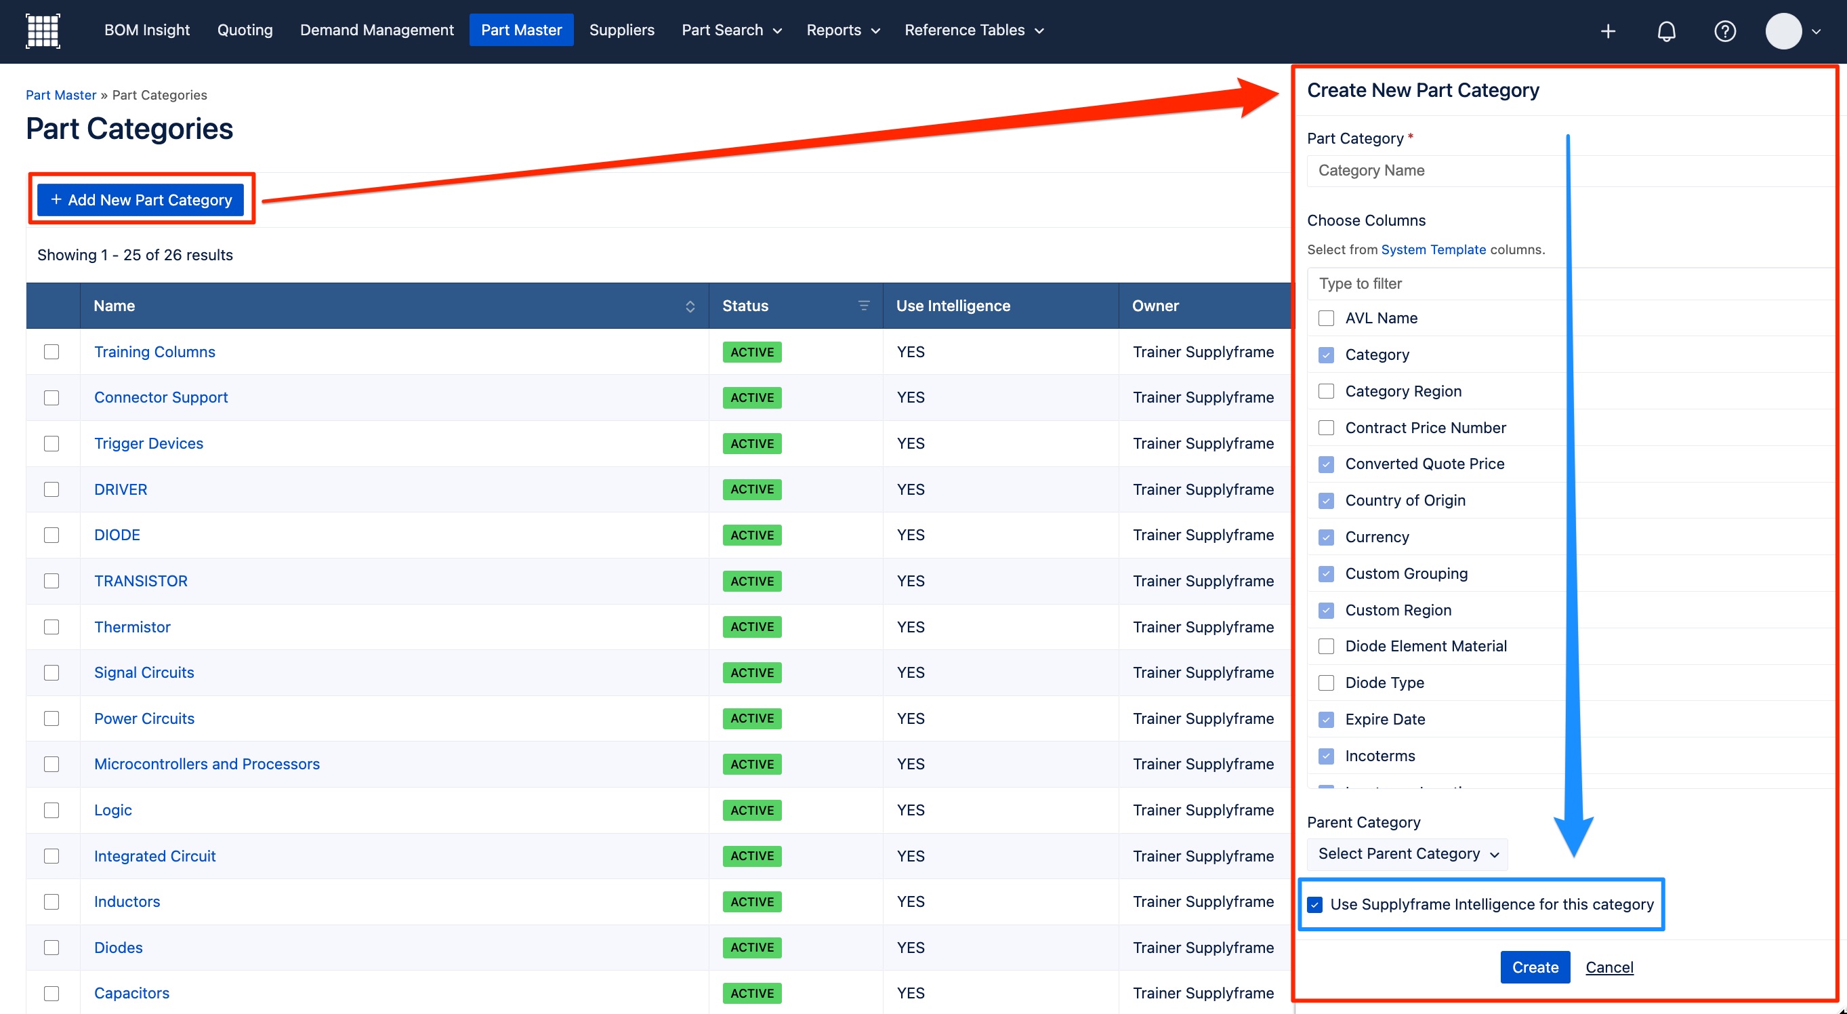Image resolution: width=1847 pixels, height=1014 pixels.
Task: Select the Part Master tab
Action: 521,30
